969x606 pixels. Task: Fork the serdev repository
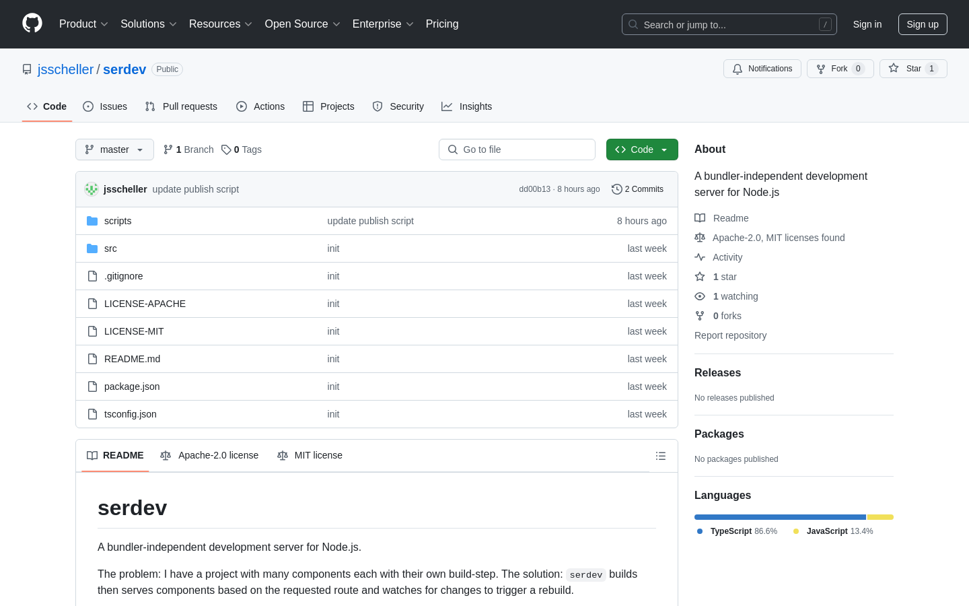click(x=840, y=69)
